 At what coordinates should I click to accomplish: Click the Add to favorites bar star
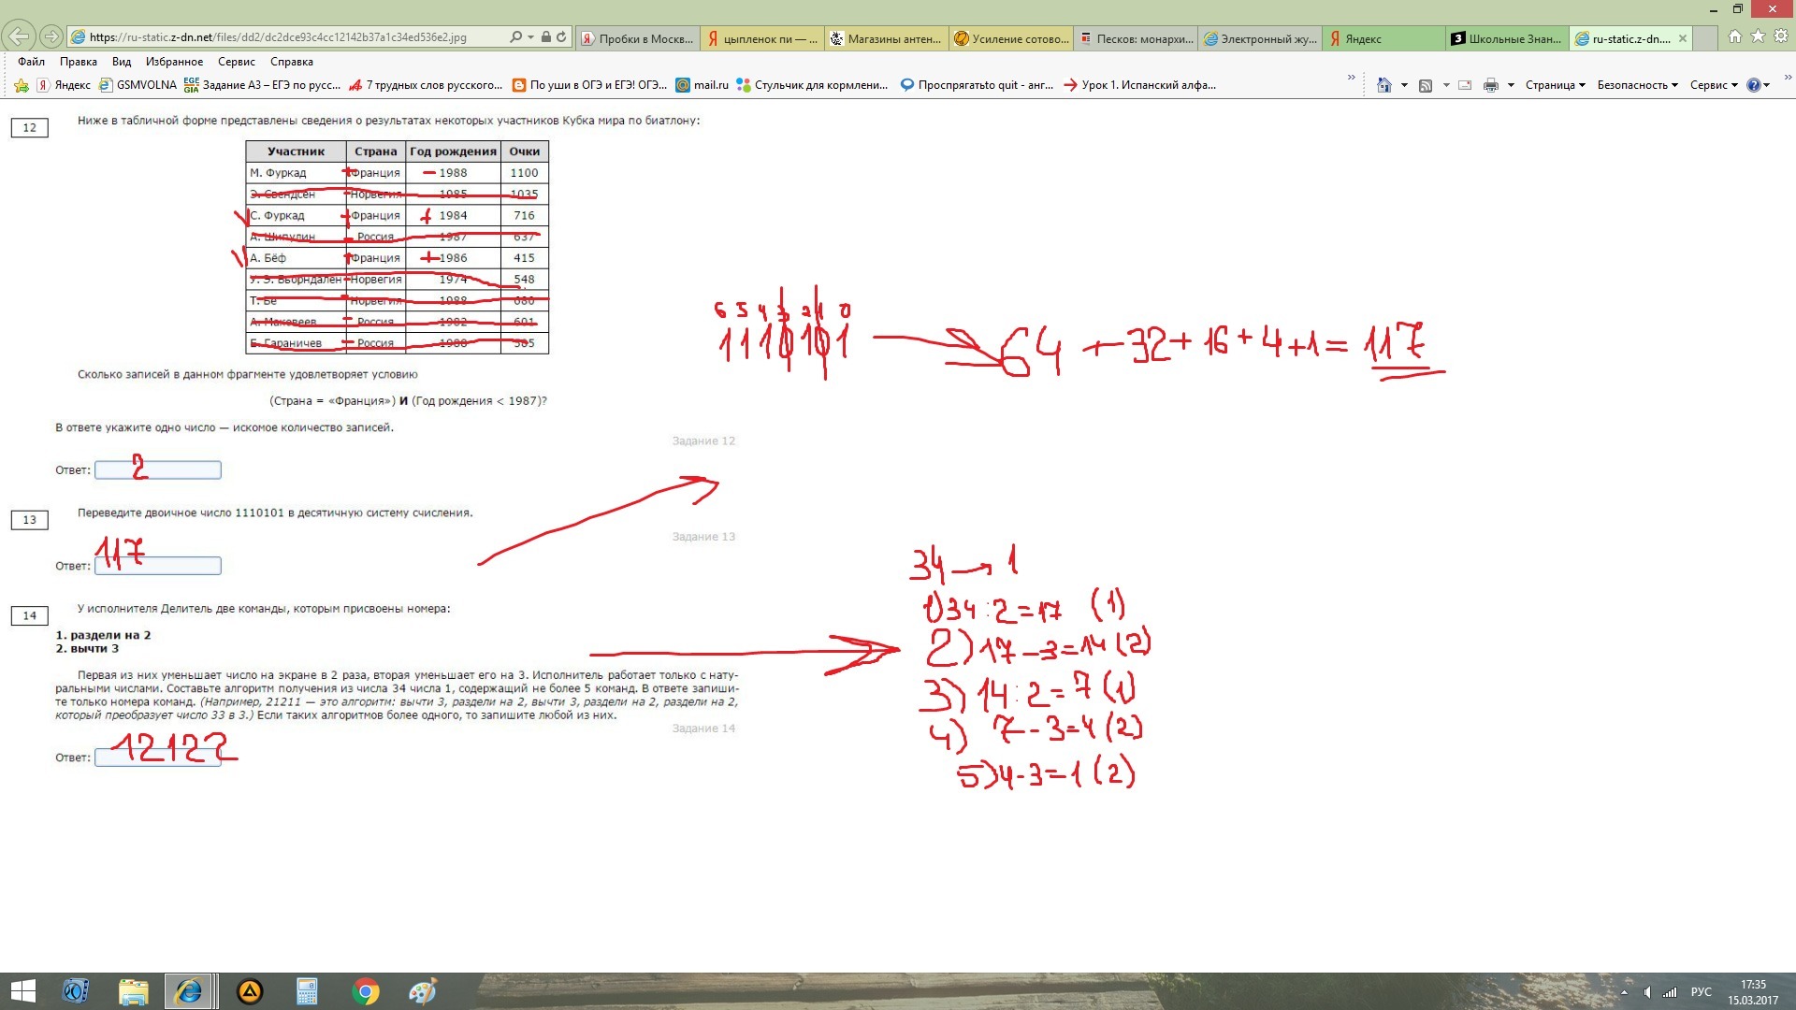point(22,85)
